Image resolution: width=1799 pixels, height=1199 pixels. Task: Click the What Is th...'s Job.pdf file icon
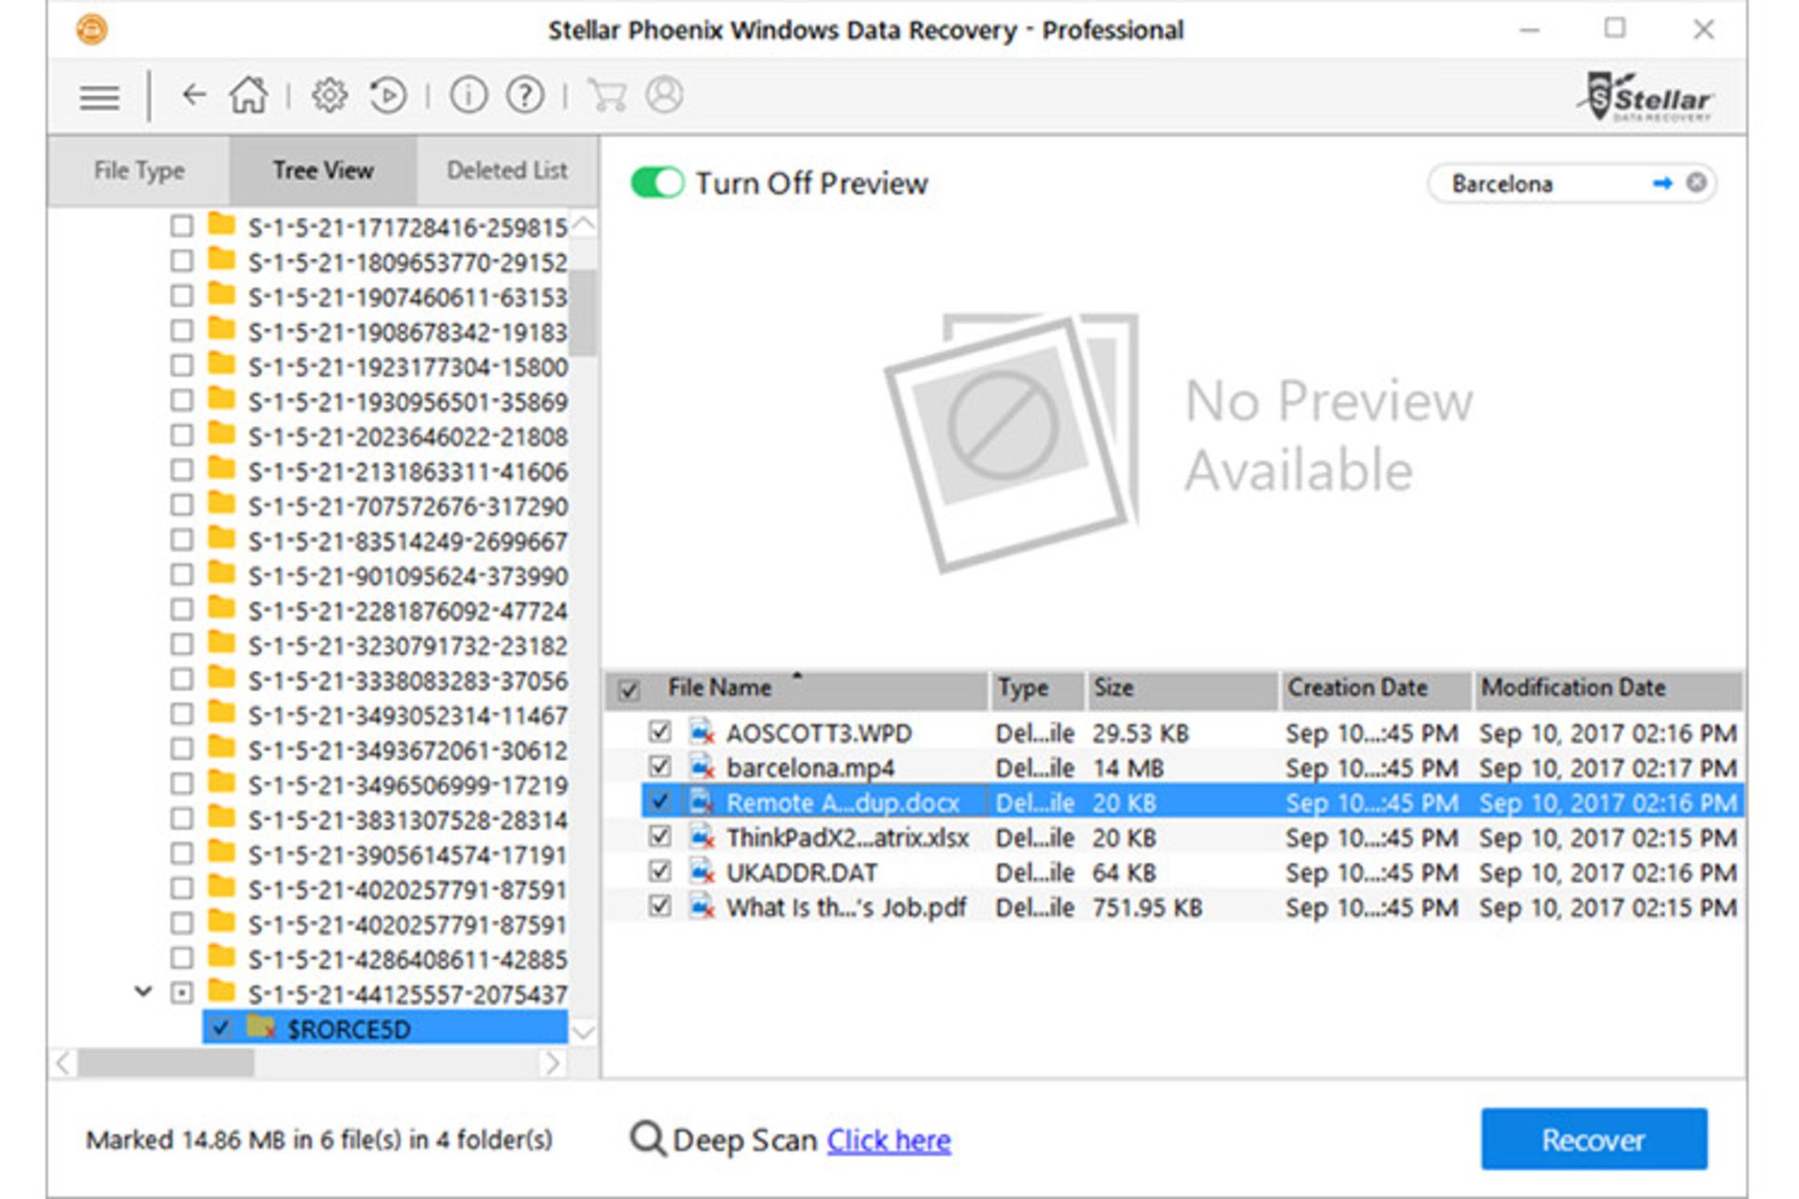point(702,907)
